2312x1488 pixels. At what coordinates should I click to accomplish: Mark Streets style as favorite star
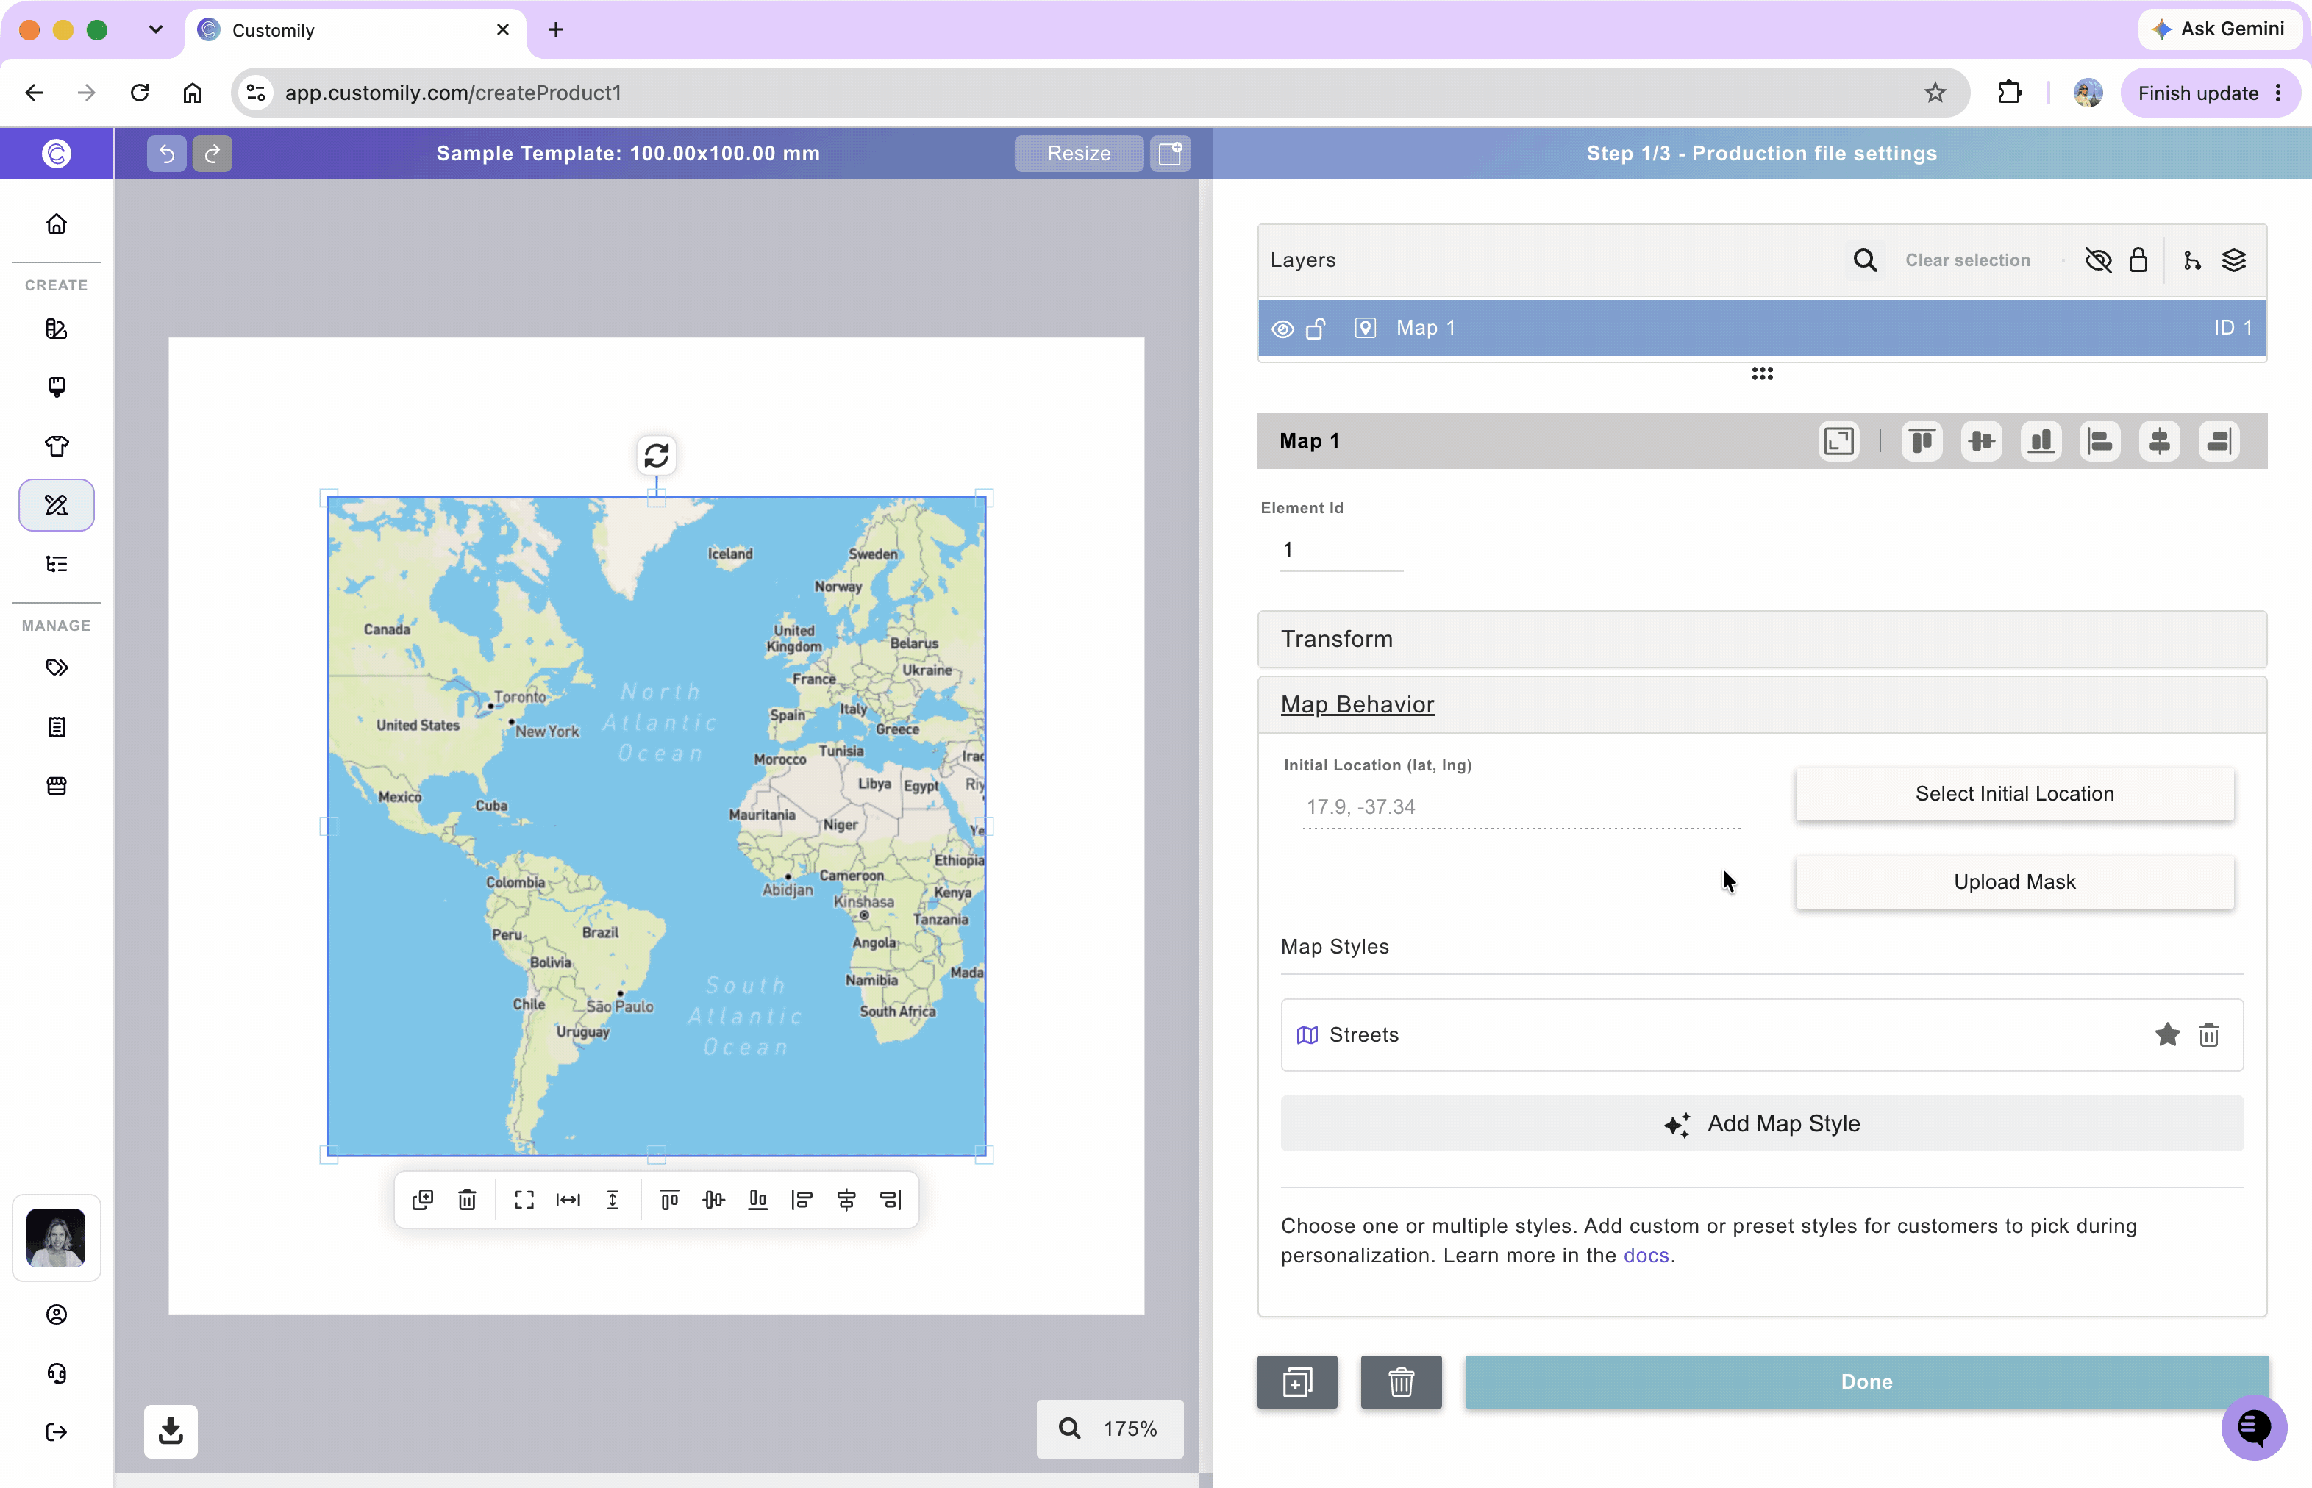click(x=2167, y=1035)
